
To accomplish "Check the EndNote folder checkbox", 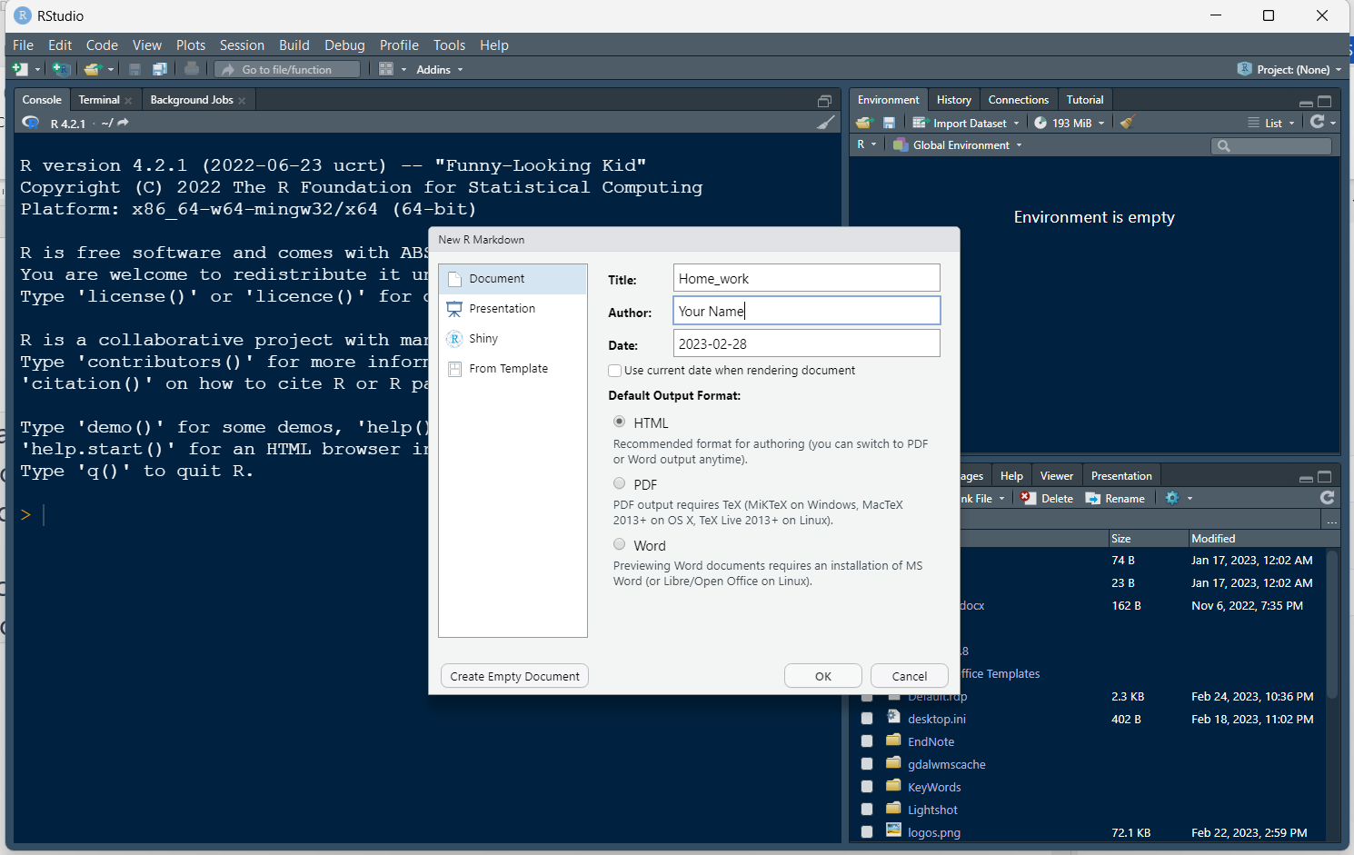I will pyautogui.click(x=867, y=741).
